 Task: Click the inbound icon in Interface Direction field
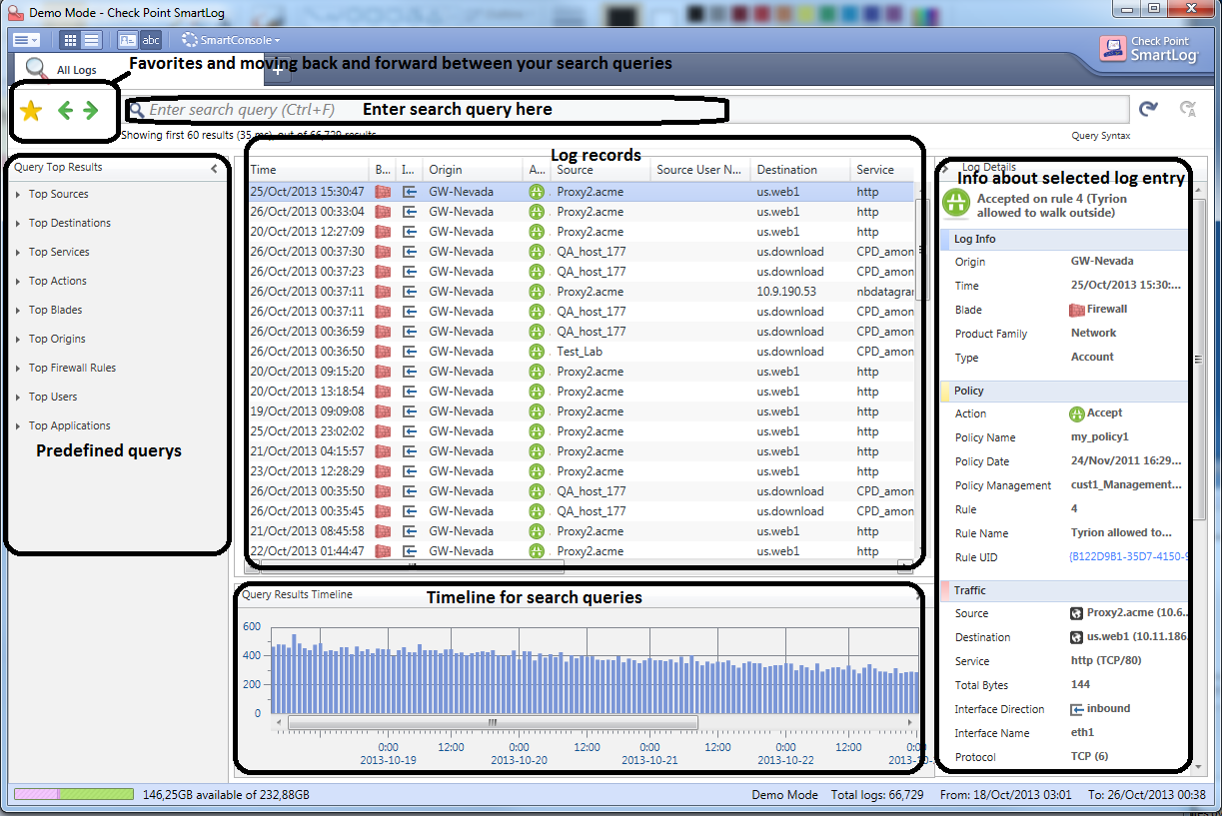[1077, 709]
